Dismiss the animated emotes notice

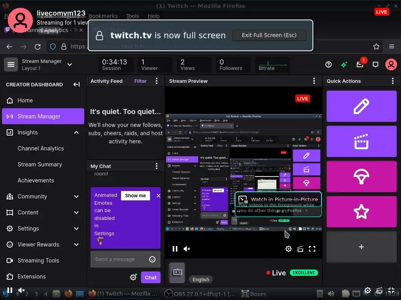coord(158,196)
